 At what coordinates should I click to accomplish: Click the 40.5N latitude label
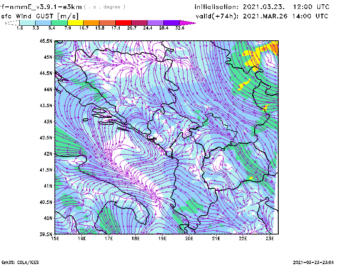[46, 202]
